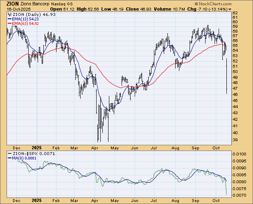Screen dimensions: 253x204
Task: Click the ZION:$SPX 0.0071 legend entry
Action: tap(31, 154)
